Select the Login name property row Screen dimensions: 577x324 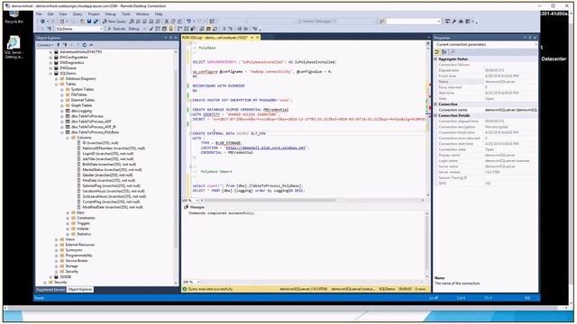[486, 161]
